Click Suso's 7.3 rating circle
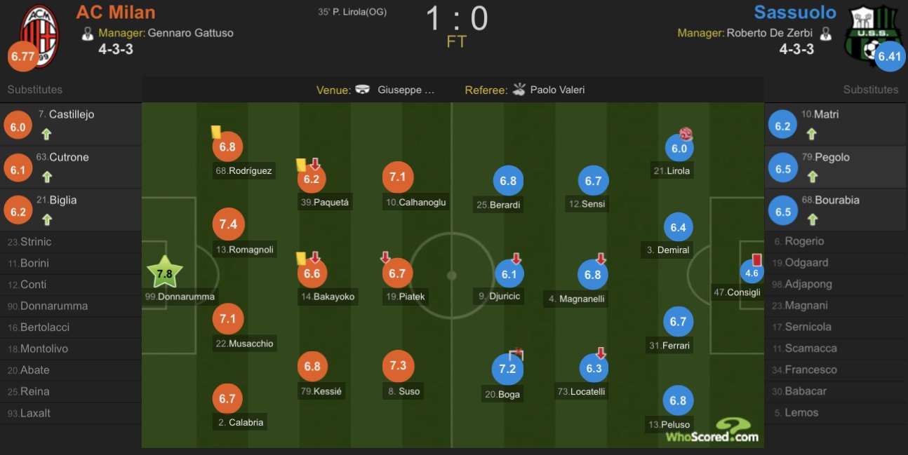Viewport: 908px width, 455px height. click(398, 366)
